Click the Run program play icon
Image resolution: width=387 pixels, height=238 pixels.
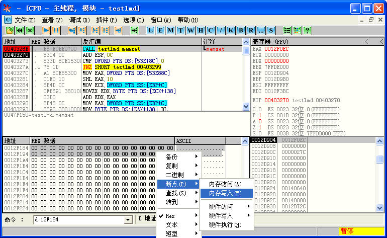tap(46, 30)
